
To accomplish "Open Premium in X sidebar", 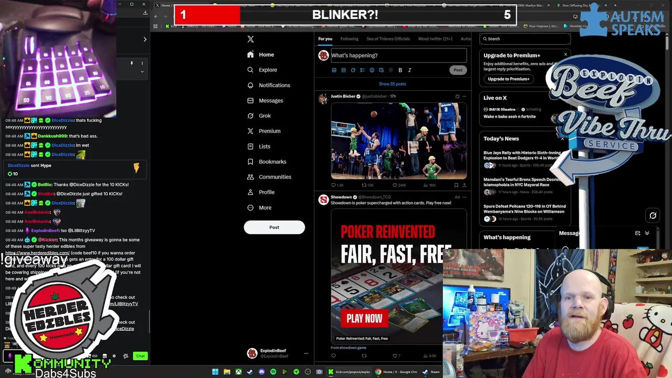I will point(264,131).
